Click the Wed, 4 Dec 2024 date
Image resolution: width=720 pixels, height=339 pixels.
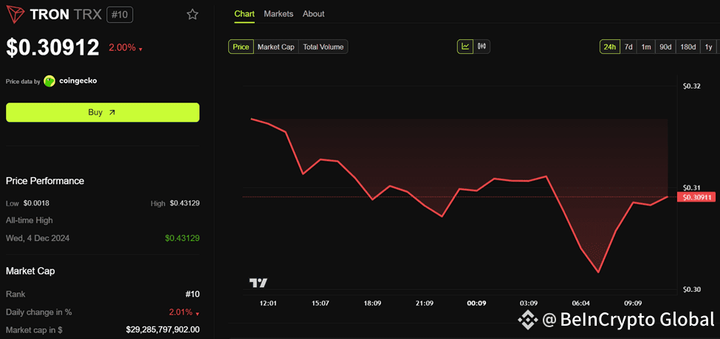pos(38,239)
